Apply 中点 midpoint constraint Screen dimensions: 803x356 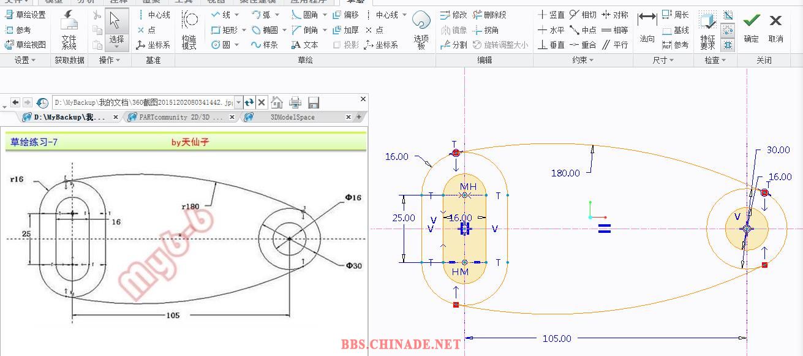pos(582,29)
